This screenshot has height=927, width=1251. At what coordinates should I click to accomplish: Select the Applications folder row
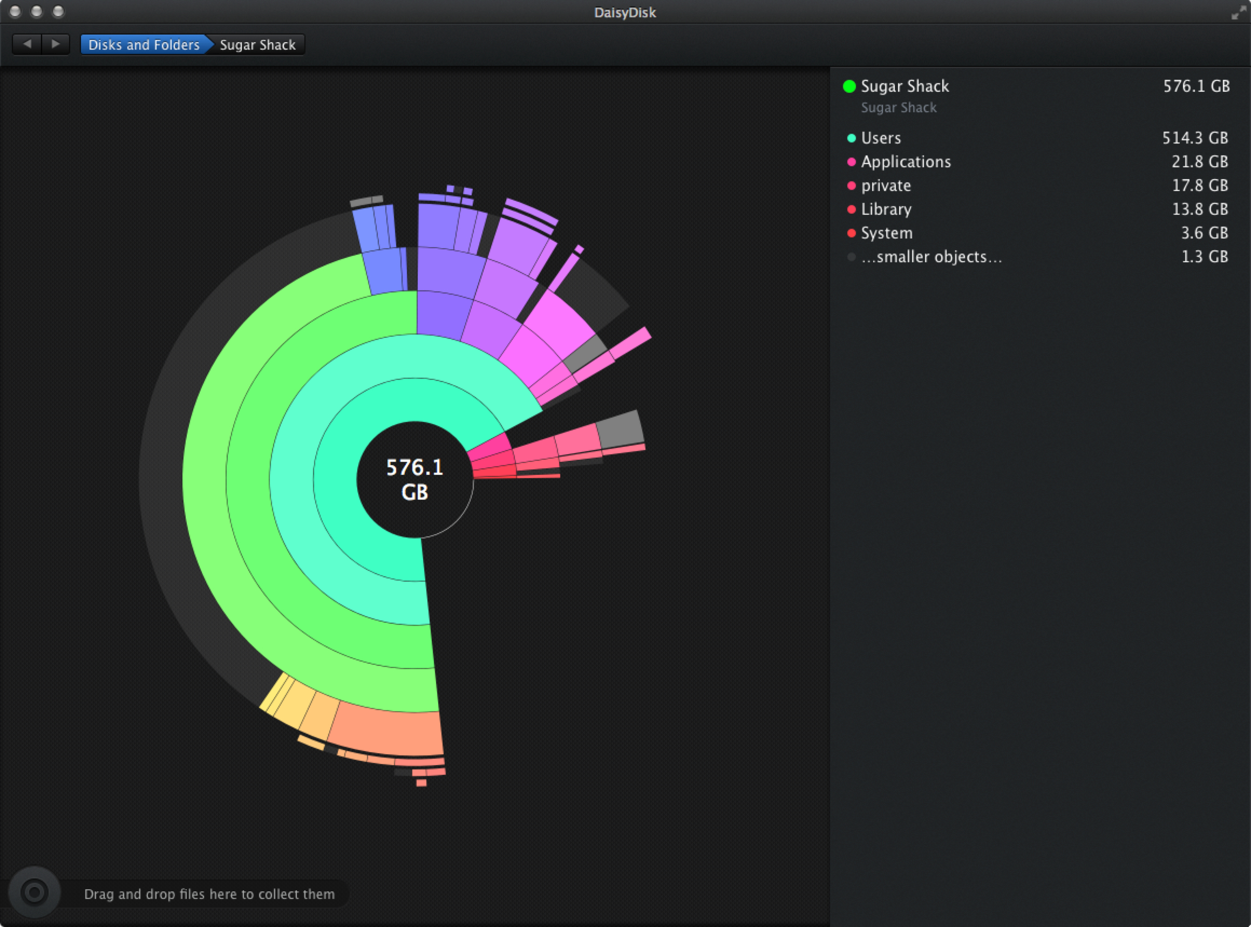click(1038, 162)
